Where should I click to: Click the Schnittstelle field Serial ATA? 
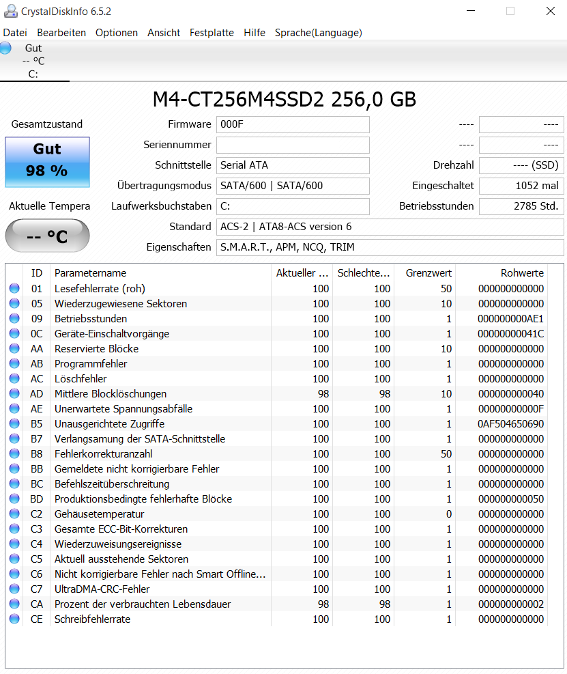(x=293, y=165)
